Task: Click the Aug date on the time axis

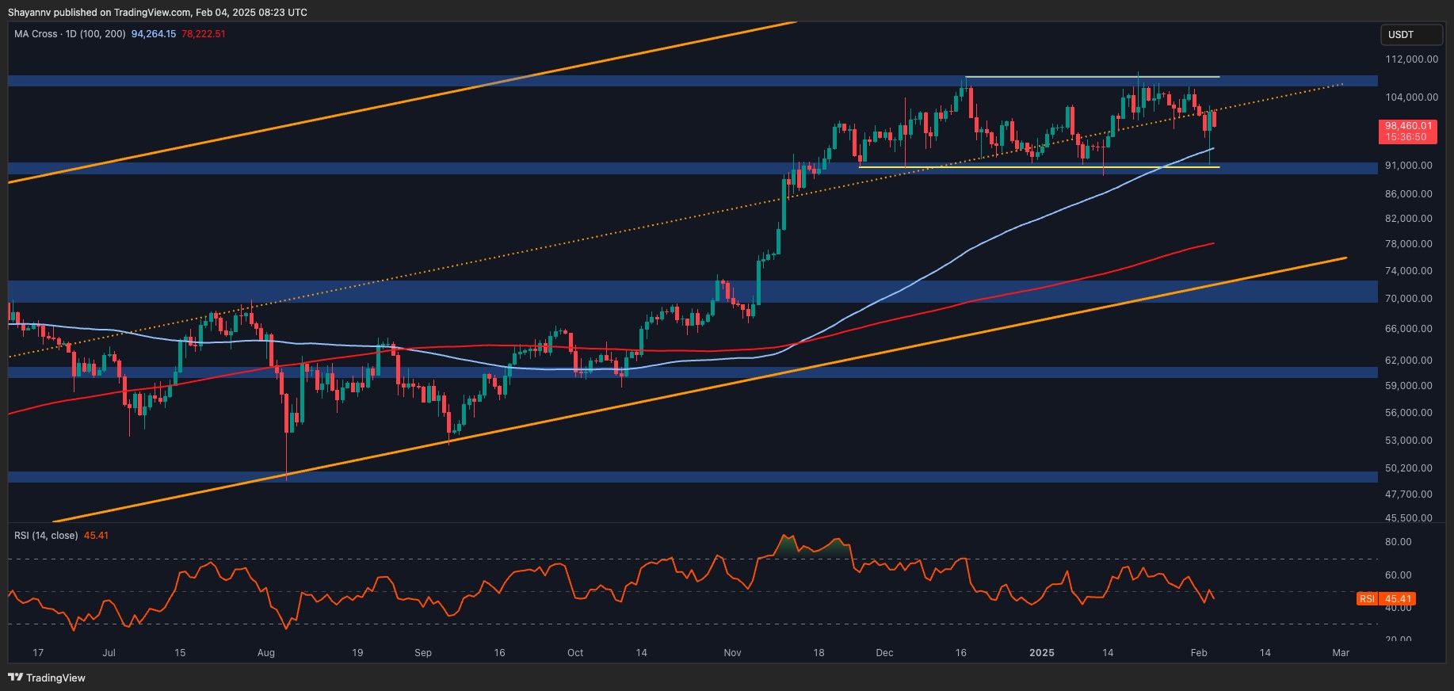Action: (x=266, y=653)
